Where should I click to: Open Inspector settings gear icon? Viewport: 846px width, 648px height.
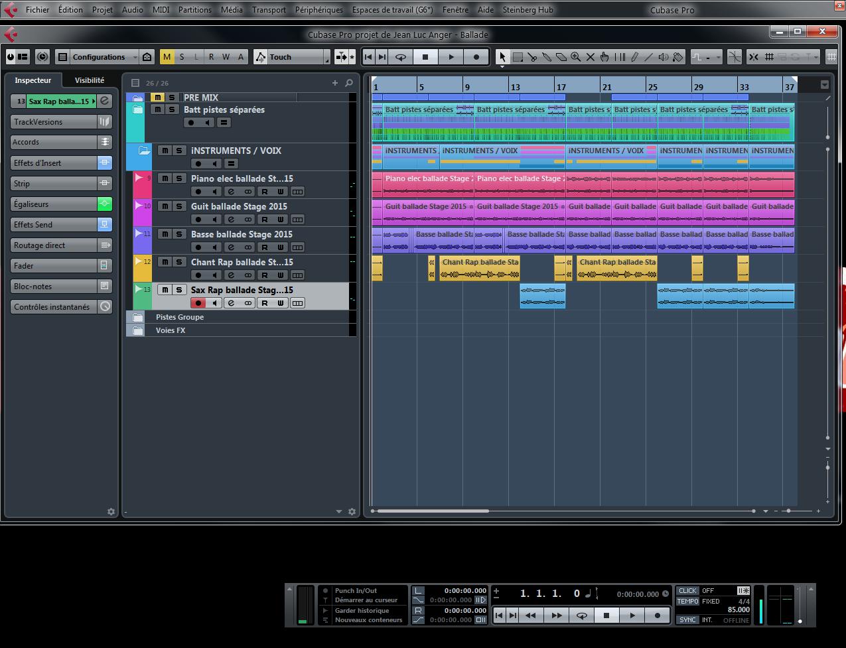tap(111, 511)
